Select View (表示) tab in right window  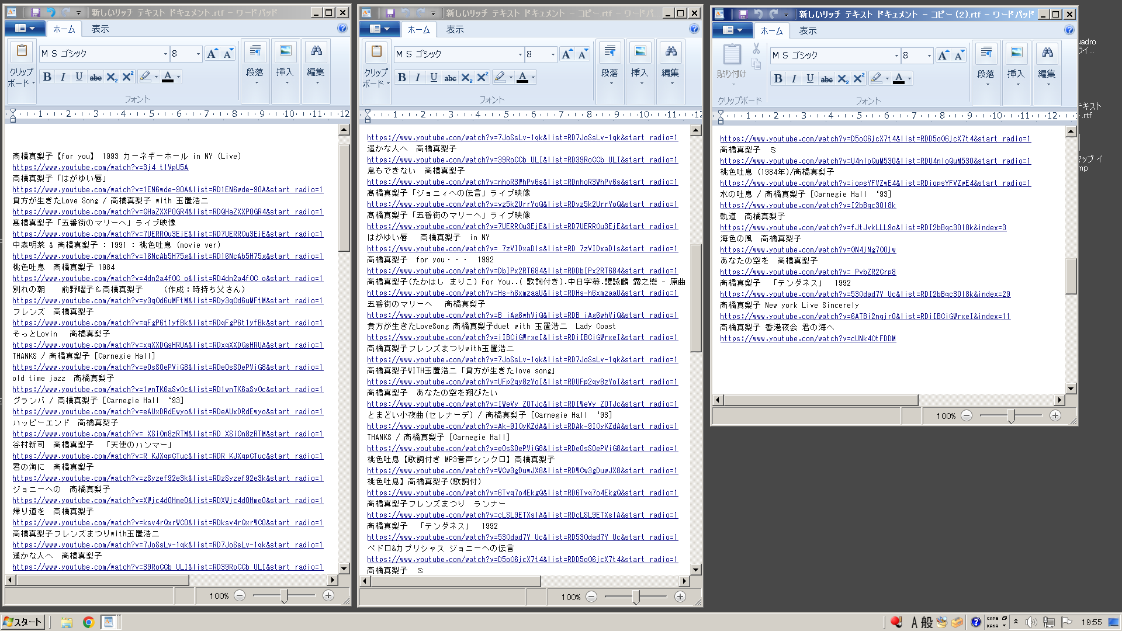[x=808, y=30]
